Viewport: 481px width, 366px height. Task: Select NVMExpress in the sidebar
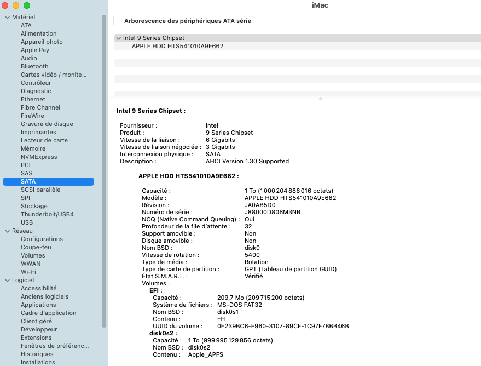(39, 157)
